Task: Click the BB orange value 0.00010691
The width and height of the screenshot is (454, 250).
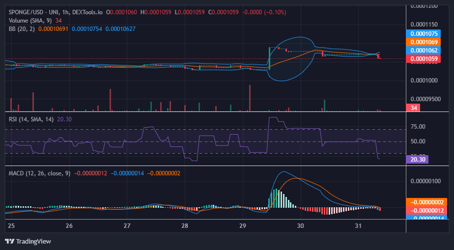Action: pos(53,29)
